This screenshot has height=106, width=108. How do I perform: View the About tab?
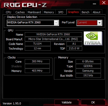[97, 12]
